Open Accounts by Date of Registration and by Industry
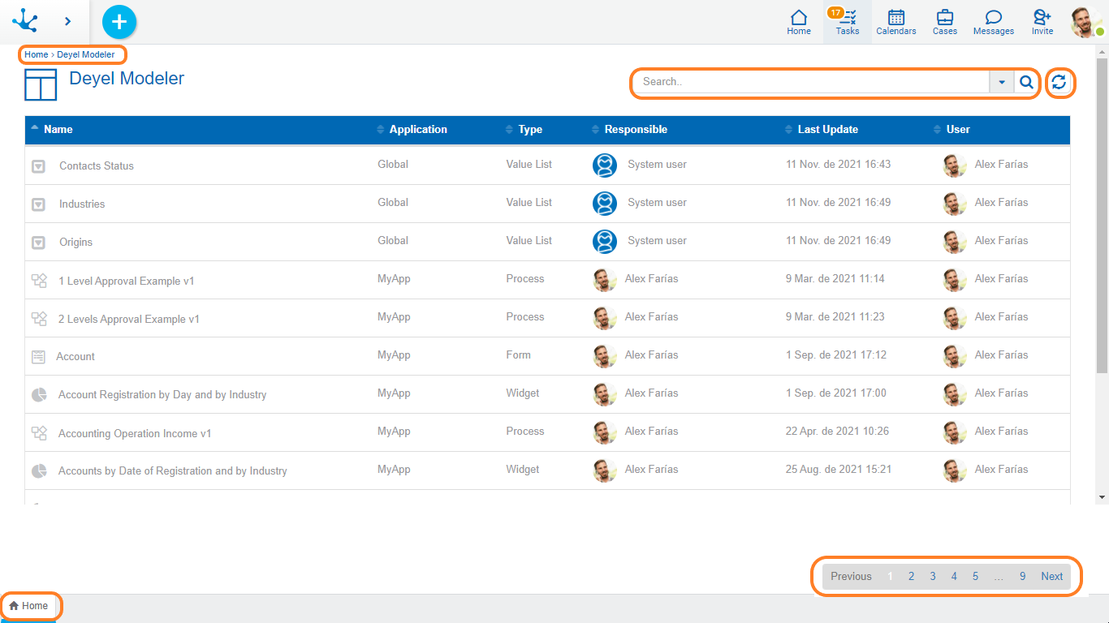This screenshot has width=1109, height=623. pyautogui.click(x=173, y=471)
